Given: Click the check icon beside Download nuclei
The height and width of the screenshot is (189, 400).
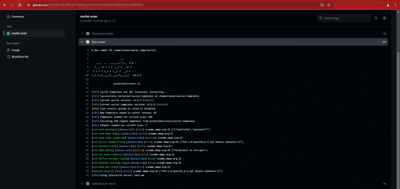Looking at the screenshot, I should 88,33.
